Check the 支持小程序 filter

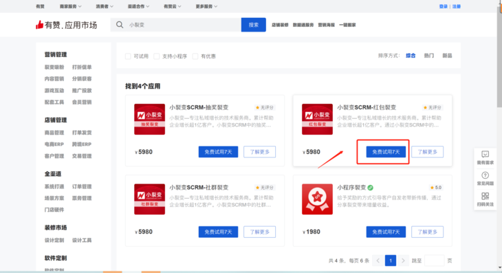(x=157, y=56)
